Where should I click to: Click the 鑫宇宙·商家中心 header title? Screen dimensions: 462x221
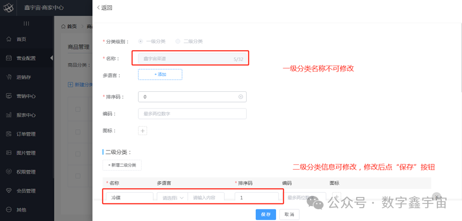click(x=44, y=7)
